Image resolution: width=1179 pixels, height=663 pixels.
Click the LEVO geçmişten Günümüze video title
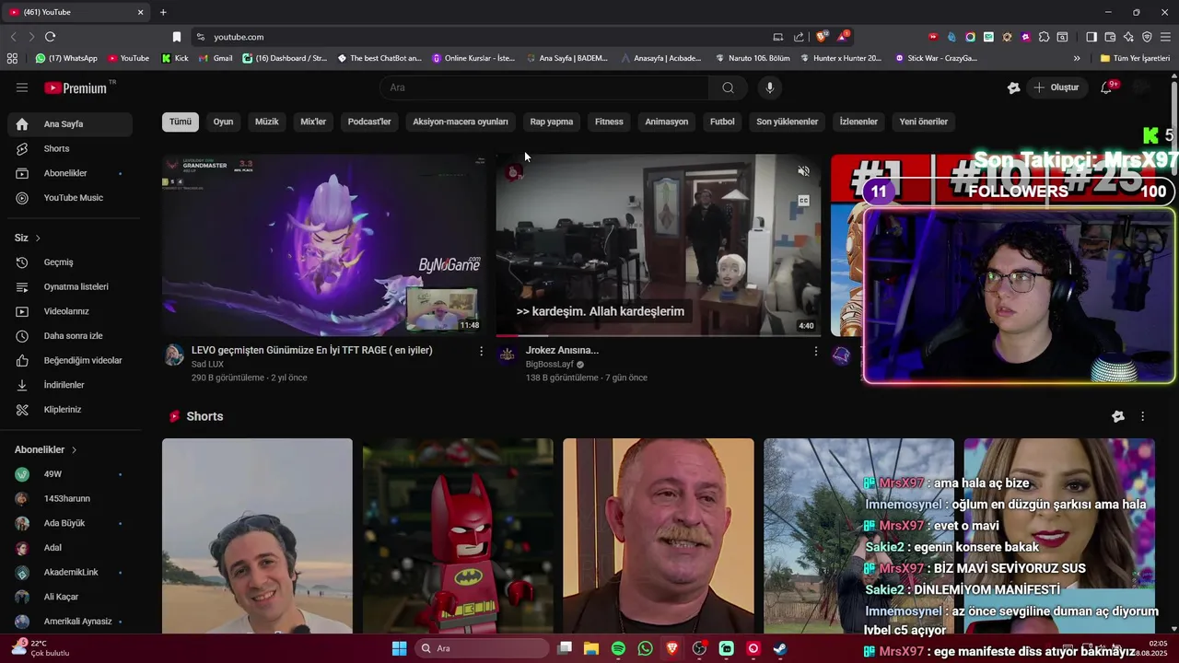(311, 350)
